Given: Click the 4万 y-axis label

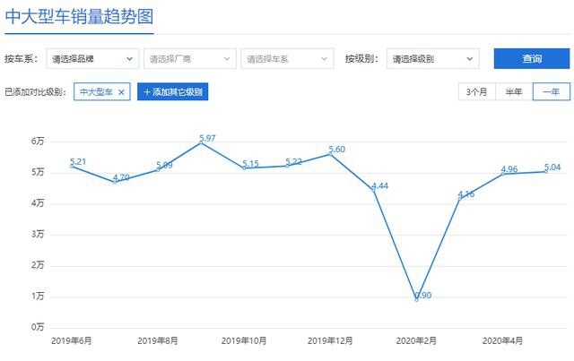Looking at the screenshot, I should click(38, 203).
